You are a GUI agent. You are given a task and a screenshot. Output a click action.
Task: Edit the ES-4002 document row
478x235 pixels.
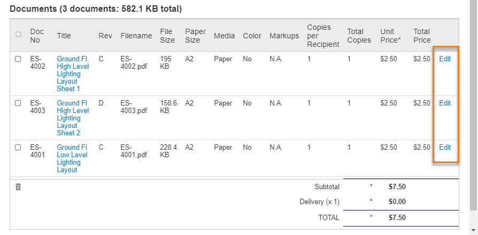445,59
